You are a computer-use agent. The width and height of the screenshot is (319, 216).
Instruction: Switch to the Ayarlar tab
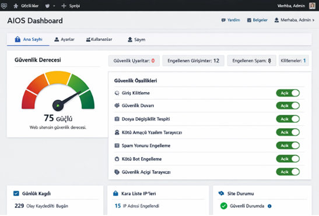coord(64,40)
